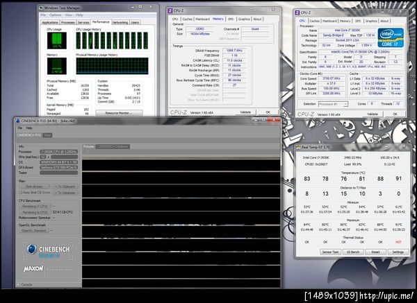The height and width of the screenshot is (303, 417).
Task: Click the CPU Usage meter in Task Manager
Action: (x=57, y=41)
